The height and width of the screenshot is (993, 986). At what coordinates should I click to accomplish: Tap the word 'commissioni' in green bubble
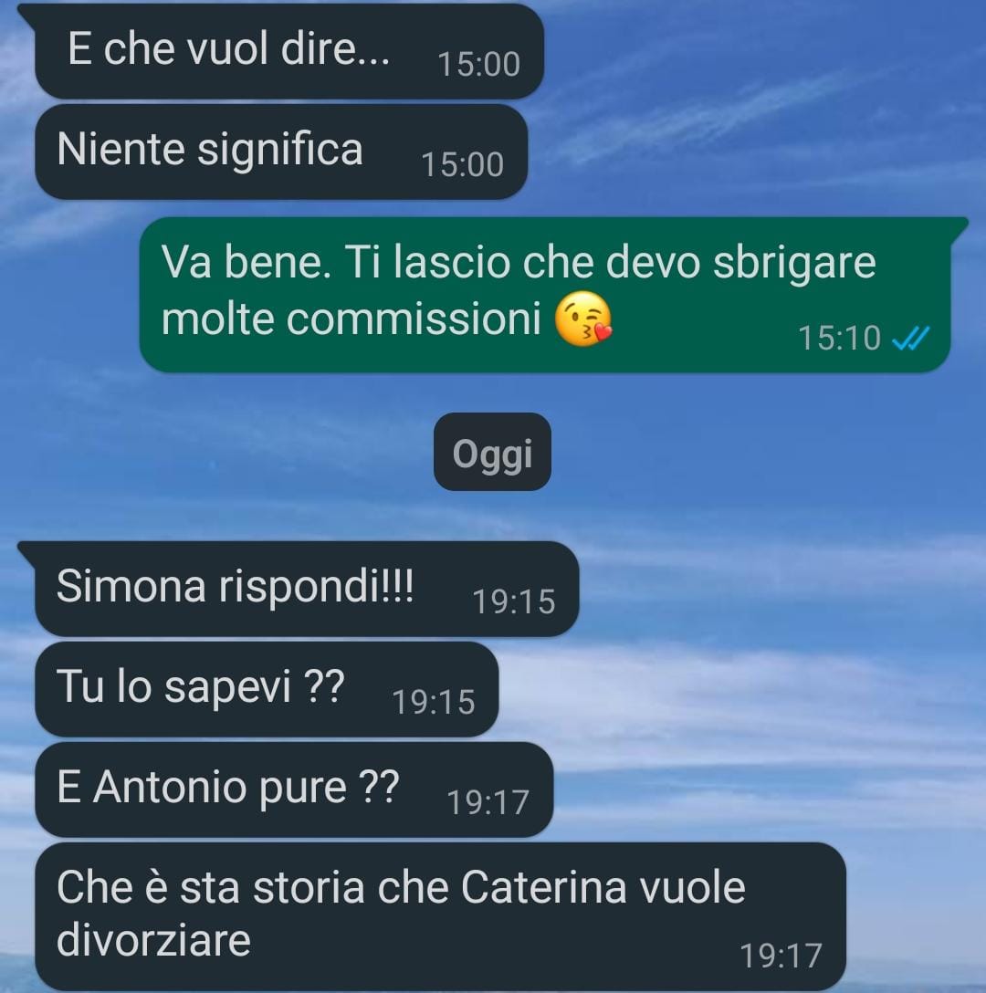(x=414, y=319)
